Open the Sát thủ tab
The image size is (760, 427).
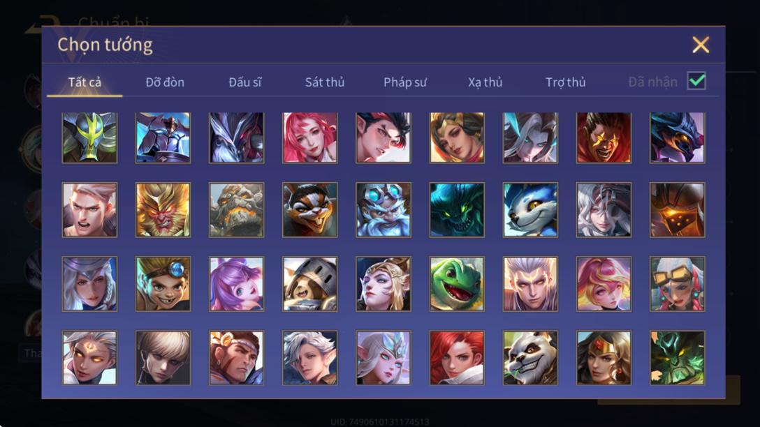[325, 82]
